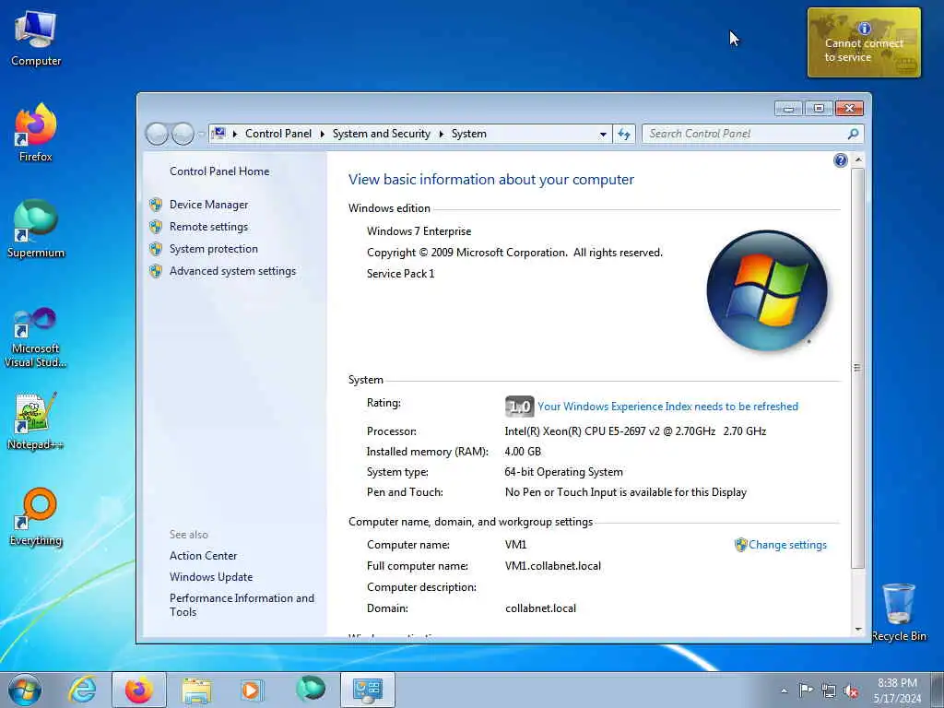Viewport: 944px width, 708px height.
Task: Click the scrollbar down arrow
Action: coord(858,629)
